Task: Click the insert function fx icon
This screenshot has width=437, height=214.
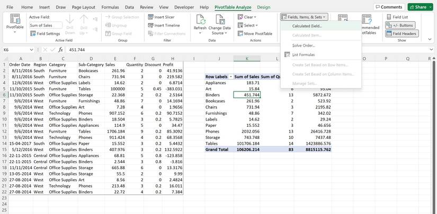Action: click(61, 50)
